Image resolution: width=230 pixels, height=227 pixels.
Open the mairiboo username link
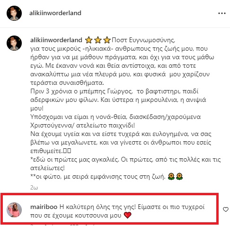[44, 207]
